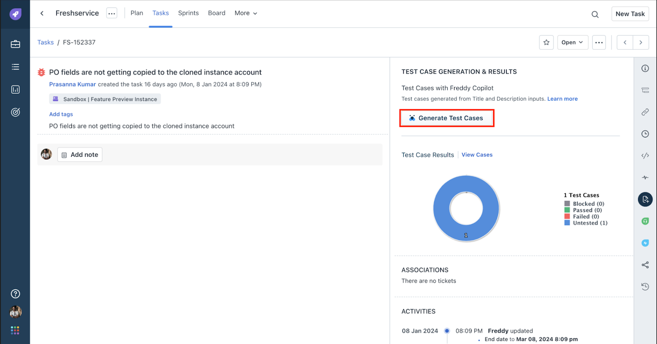The height and width of the screenshot is (344, 657).
Task: Open the colorful app switcher grid
Action: point(15,330)
